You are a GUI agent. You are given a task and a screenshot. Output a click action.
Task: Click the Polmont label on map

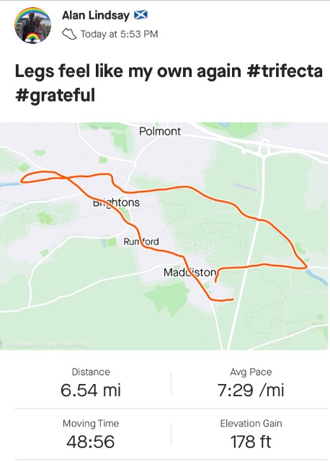[x=160, y=131]
